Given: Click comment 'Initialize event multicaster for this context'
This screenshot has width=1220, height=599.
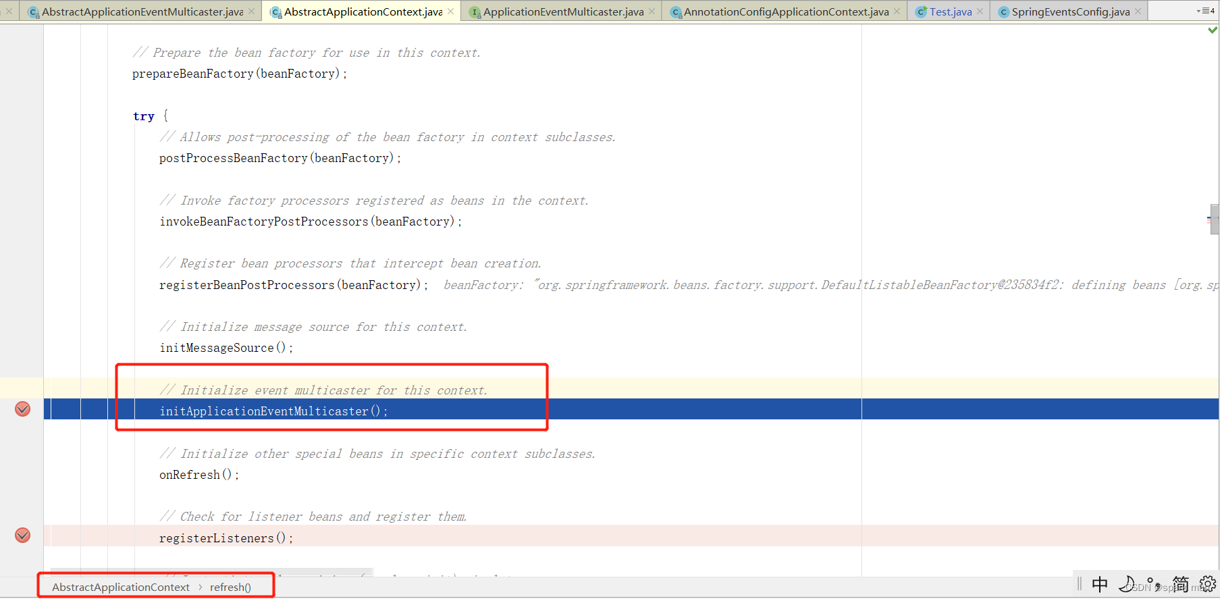Looking at the screenshot, I should 323,390.
